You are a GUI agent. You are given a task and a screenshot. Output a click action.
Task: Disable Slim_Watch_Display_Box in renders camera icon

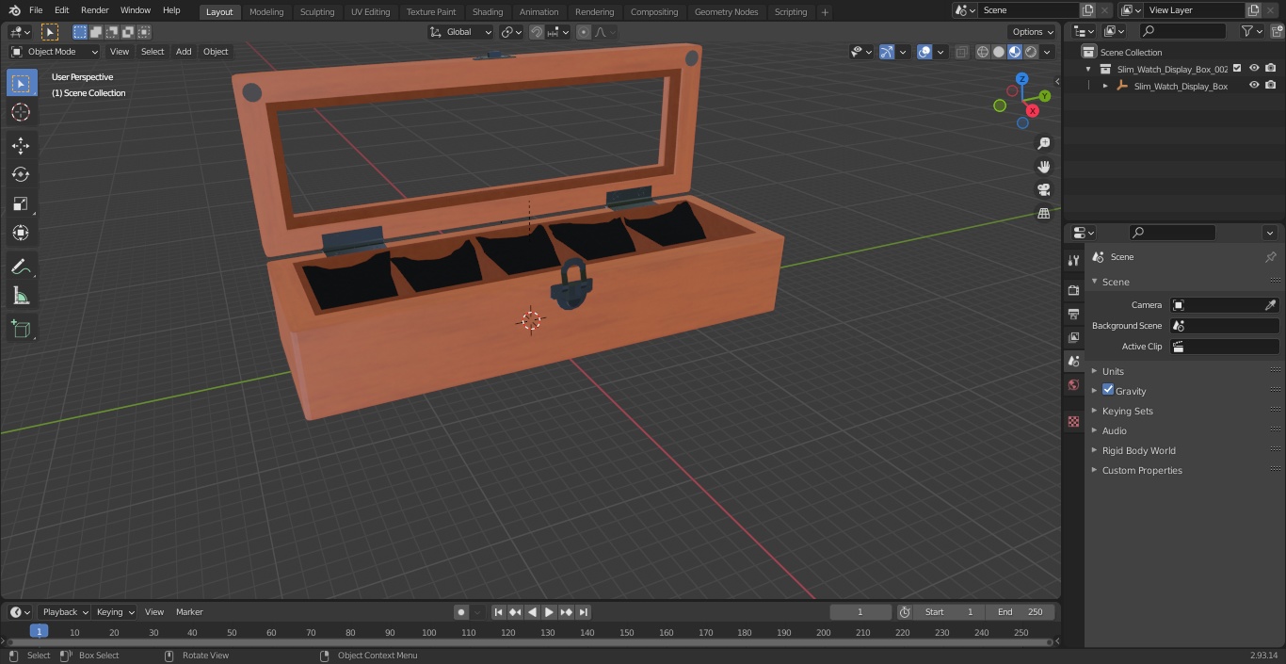1271,86
